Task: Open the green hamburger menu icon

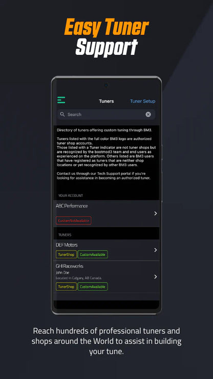Action: tap(61, 100)
